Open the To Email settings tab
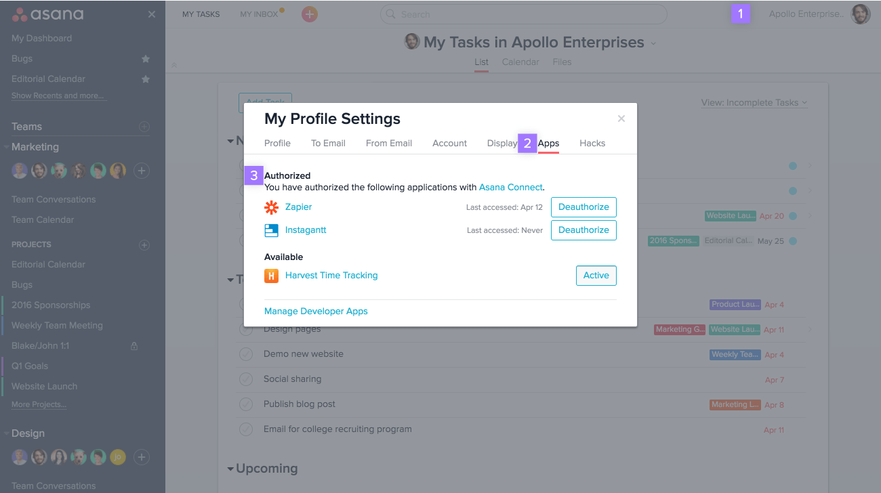This screenshot has height=493, width=881. (x=328, y=144)
